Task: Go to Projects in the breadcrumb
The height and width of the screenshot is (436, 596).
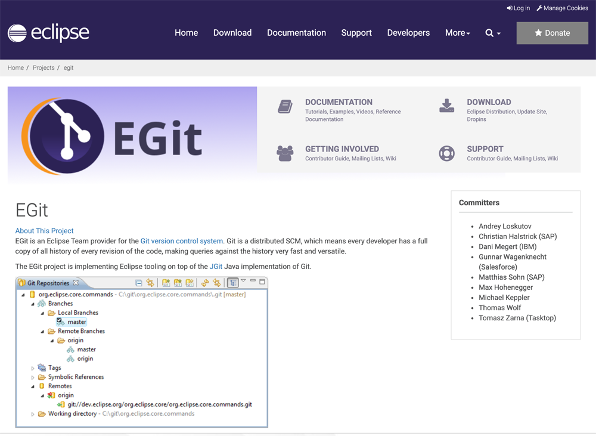Action: [44, 68]
